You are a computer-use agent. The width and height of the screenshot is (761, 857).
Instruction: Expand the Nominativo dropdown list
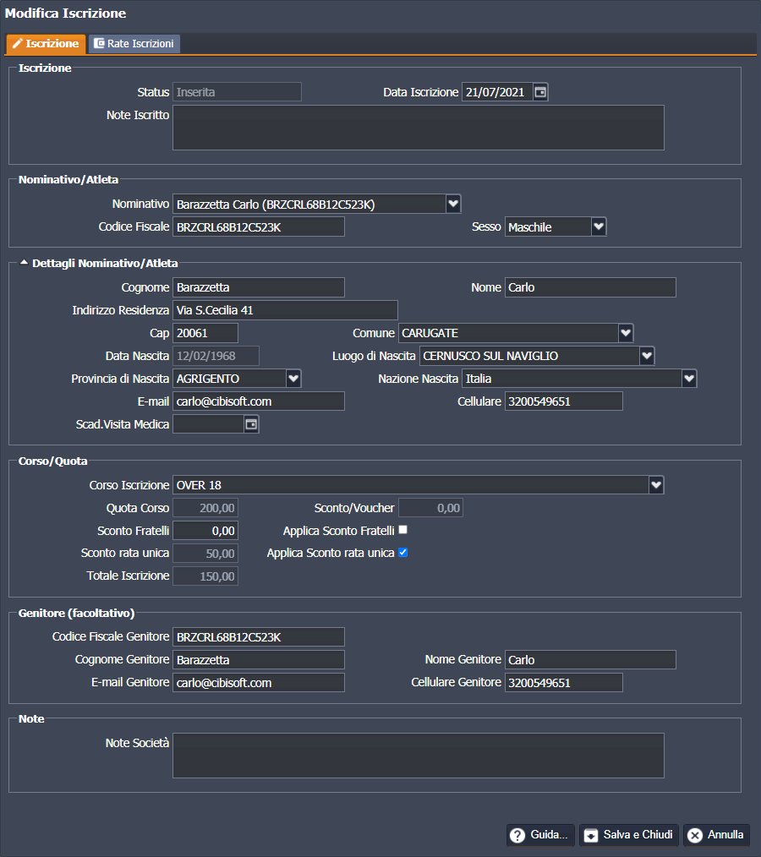point(453,204)
